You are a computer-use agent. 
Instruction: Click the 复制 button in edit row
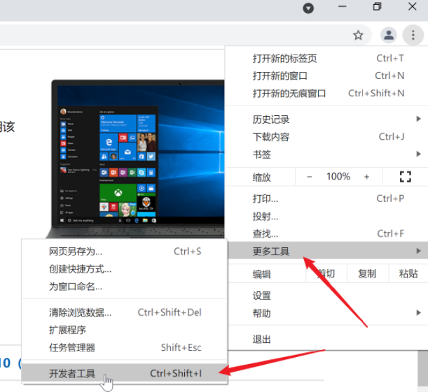point(366,273)
